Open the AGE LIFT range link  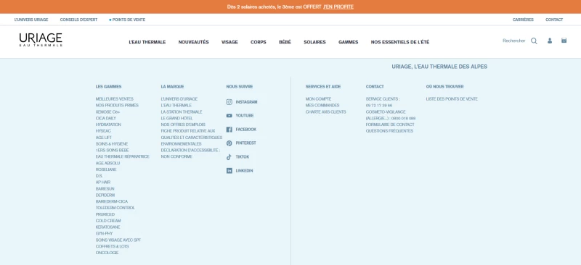point(103,138)
